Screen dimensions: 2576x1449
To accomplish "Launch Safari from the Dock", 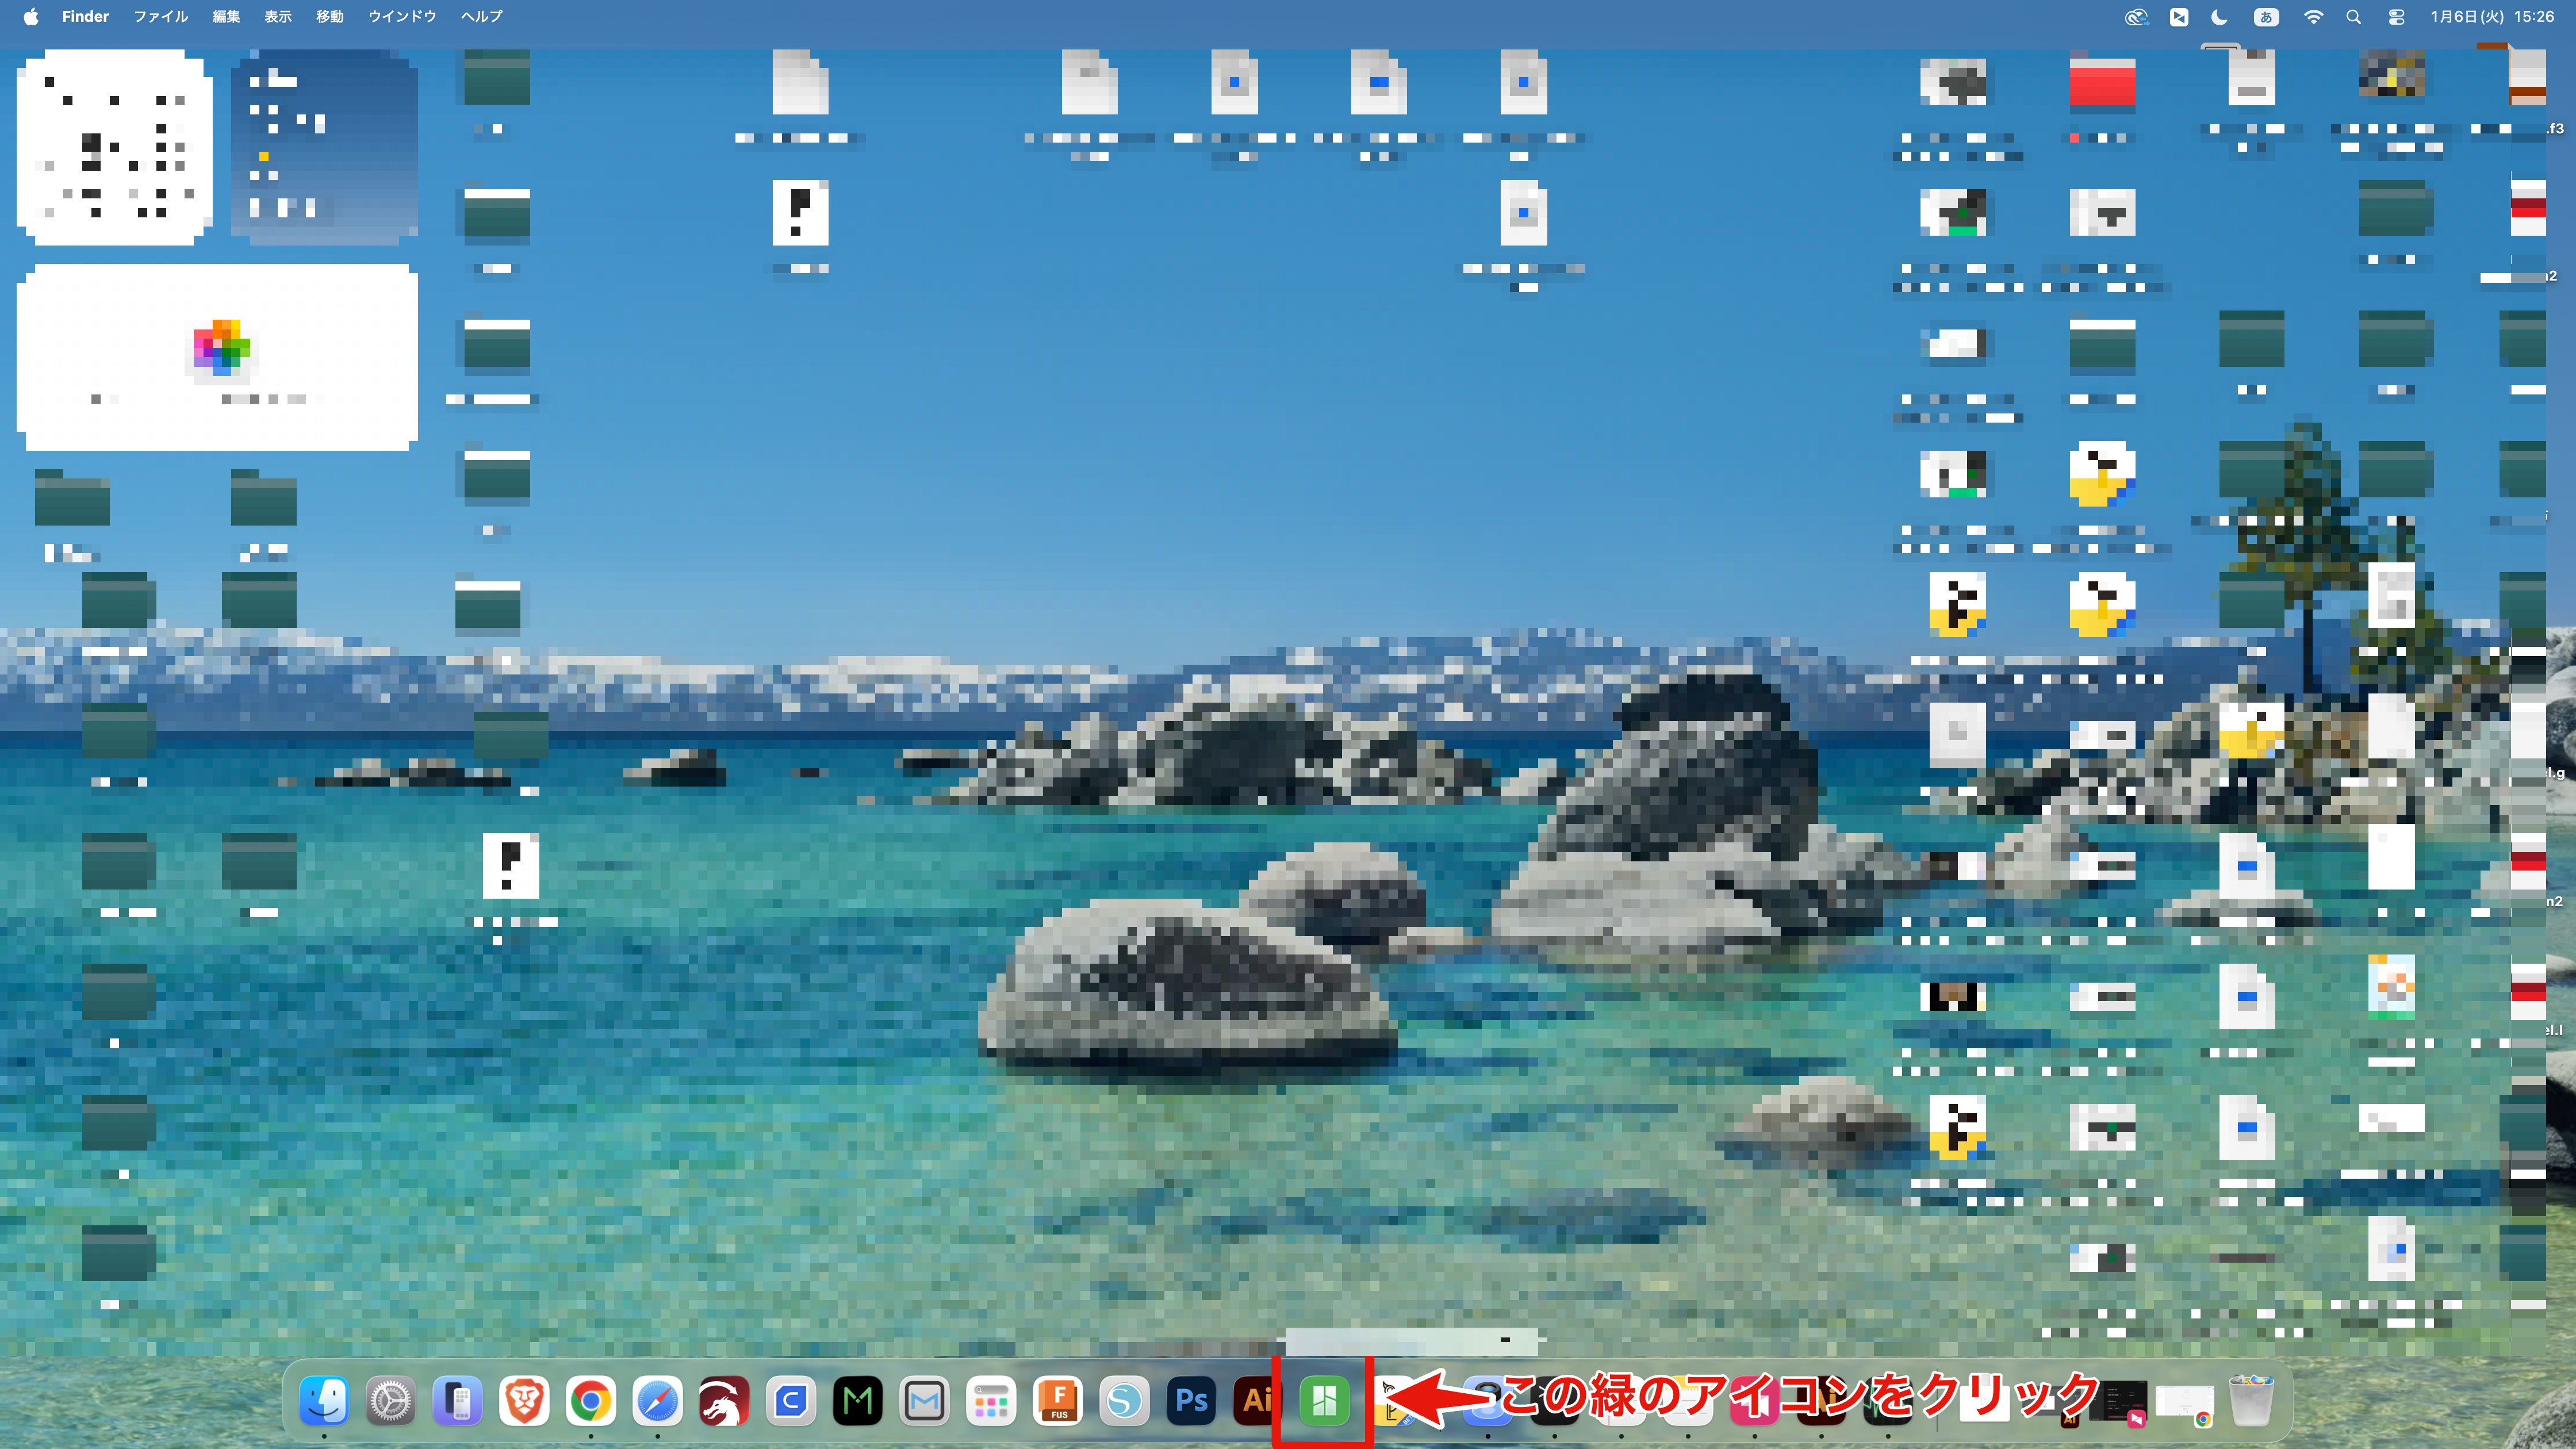I will pyautogui.click(x=657, y=1401).
